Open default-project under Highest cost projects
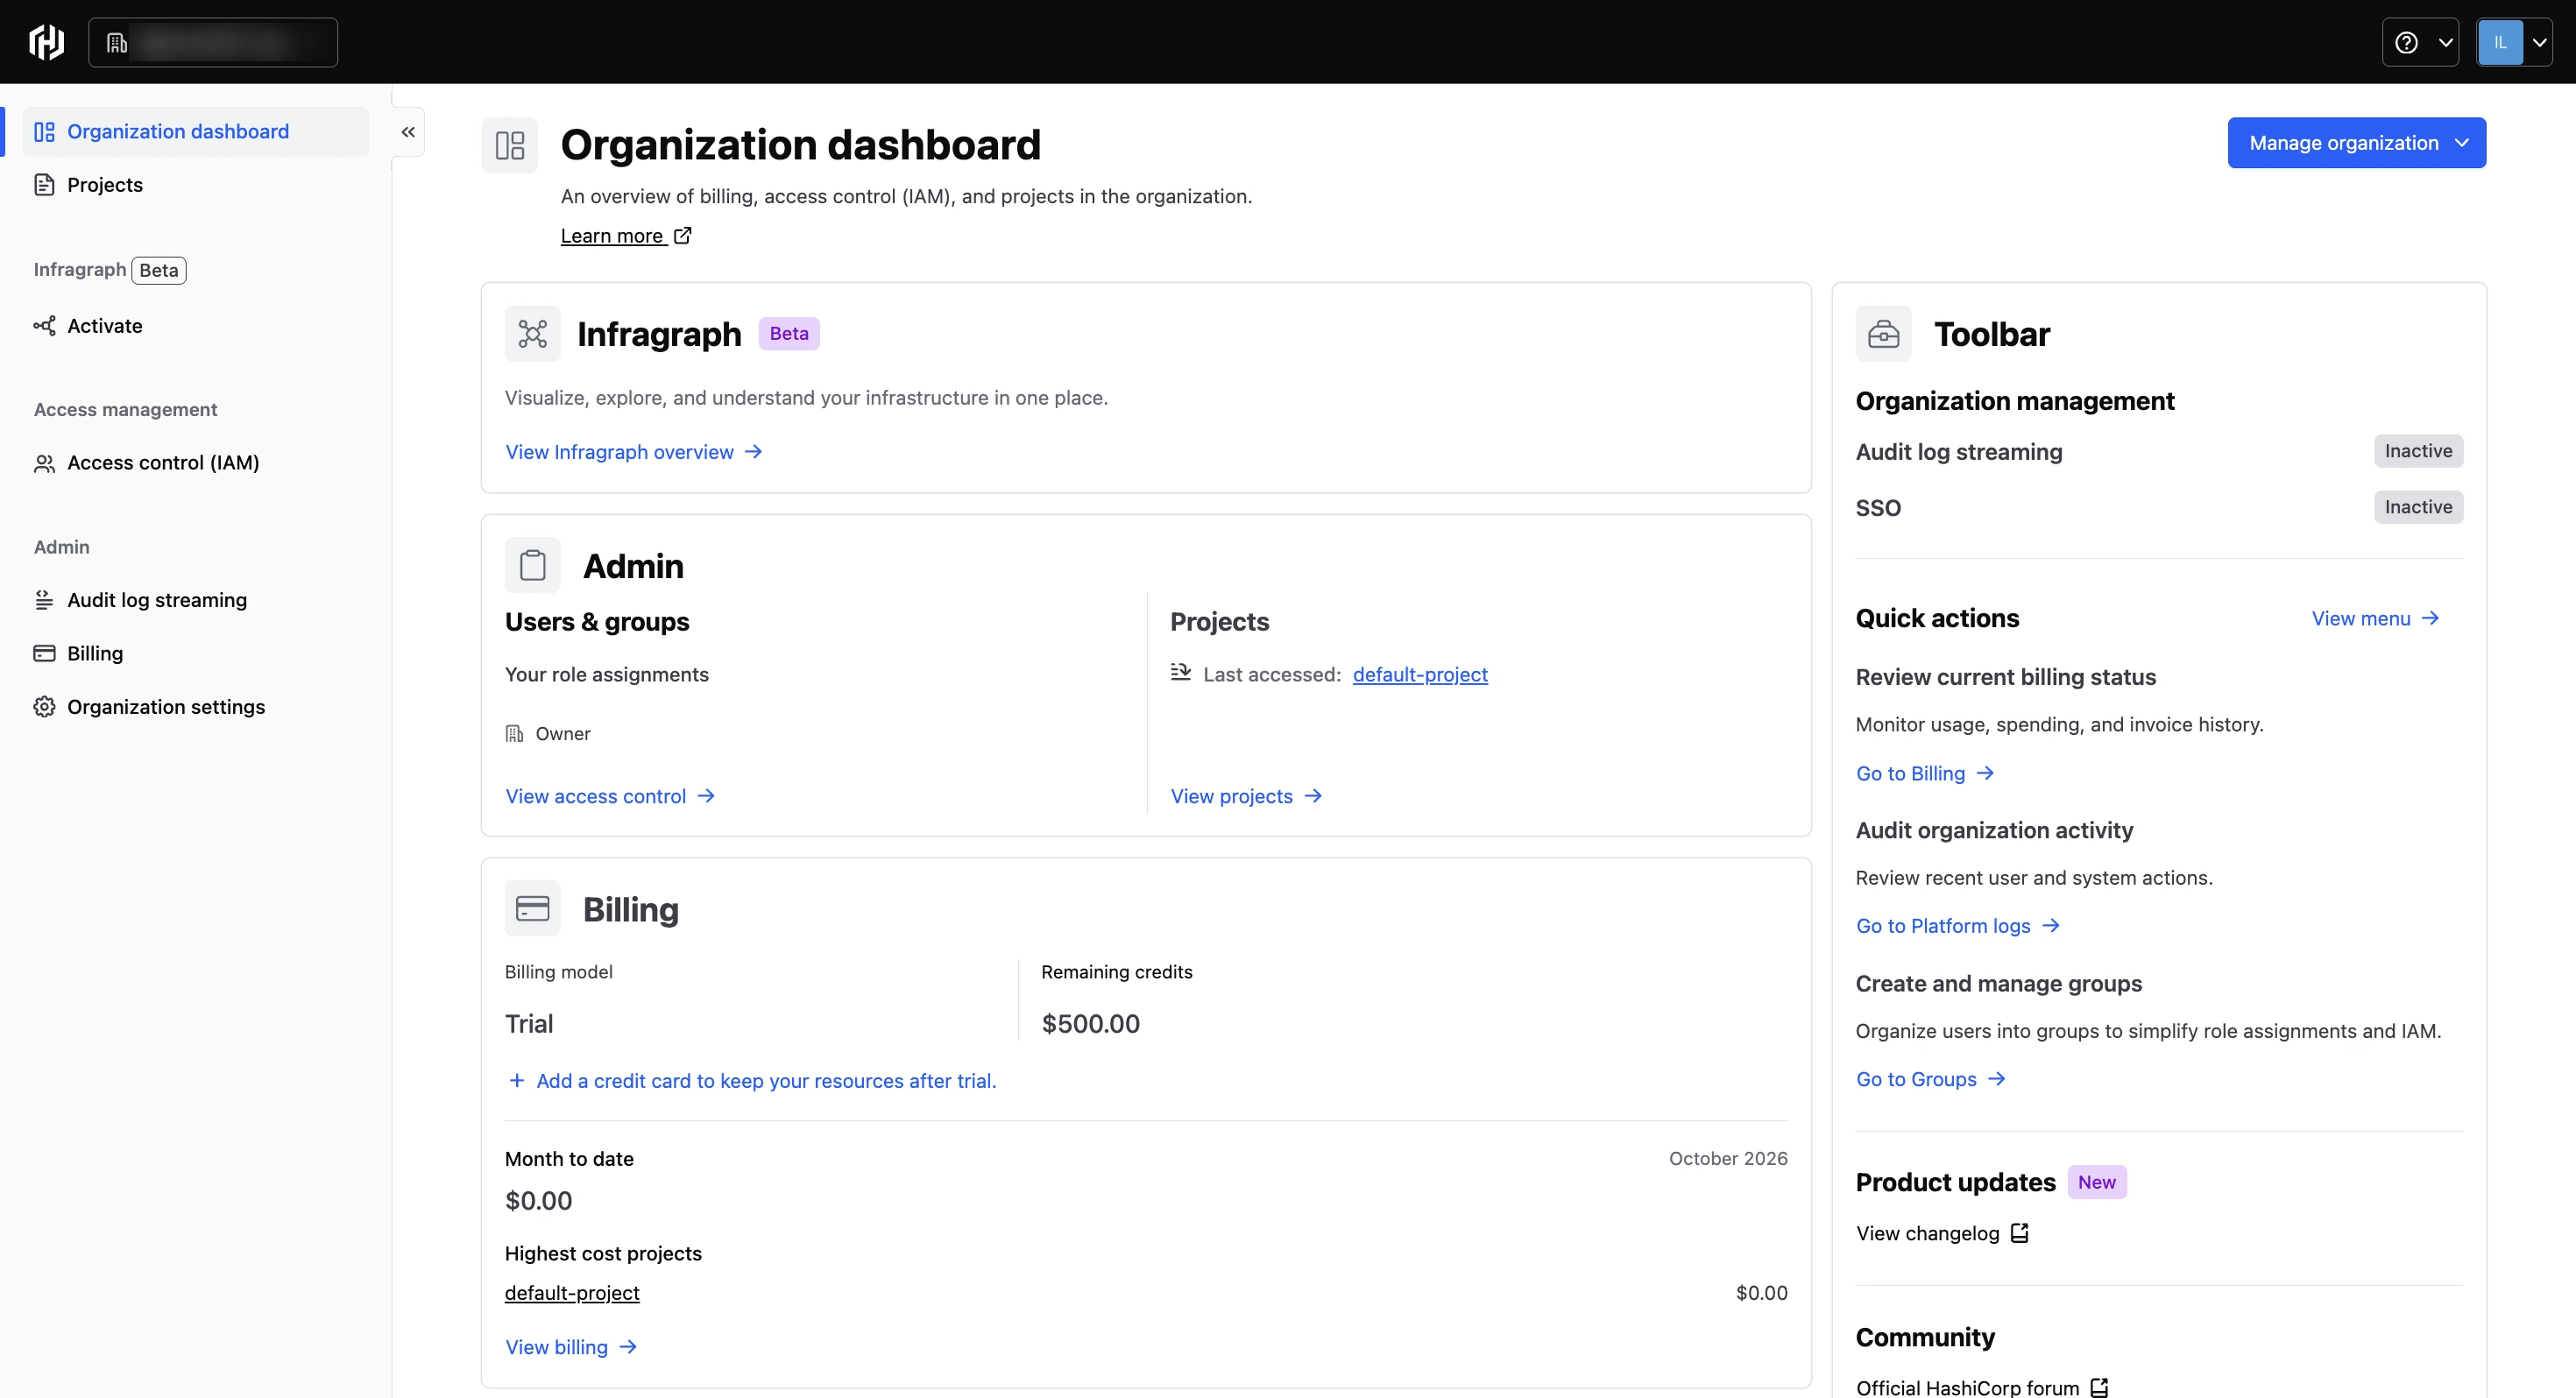Viewport: 2576px width, 1398px height. (x=572, y=1293)
